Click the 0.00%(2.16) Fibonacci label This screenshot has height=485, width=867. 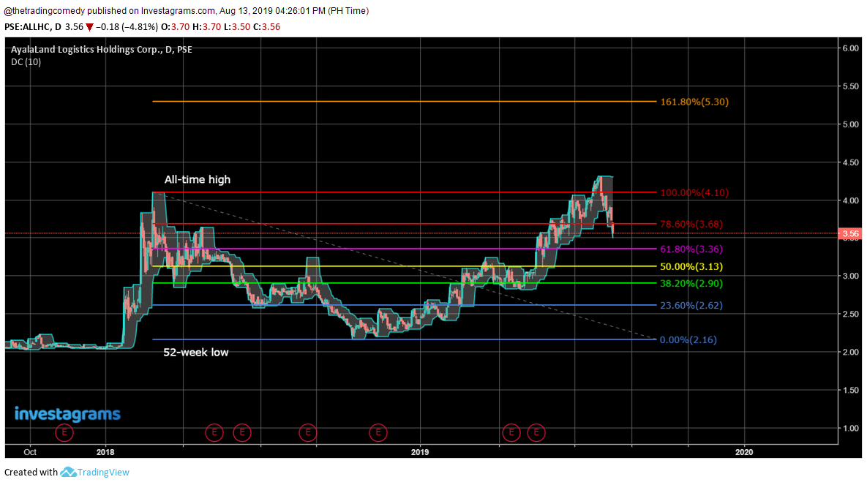click(x=688, y=339)
